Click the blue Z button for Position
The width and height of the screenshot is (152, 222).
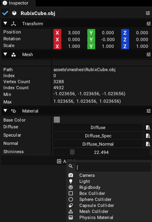[125, 33]
